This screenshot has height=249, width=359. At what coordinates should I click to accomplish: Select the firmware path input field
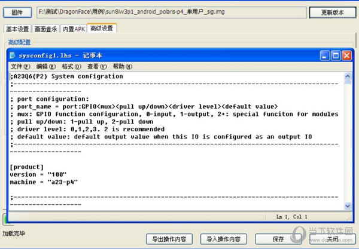click(x=172, y=13)
